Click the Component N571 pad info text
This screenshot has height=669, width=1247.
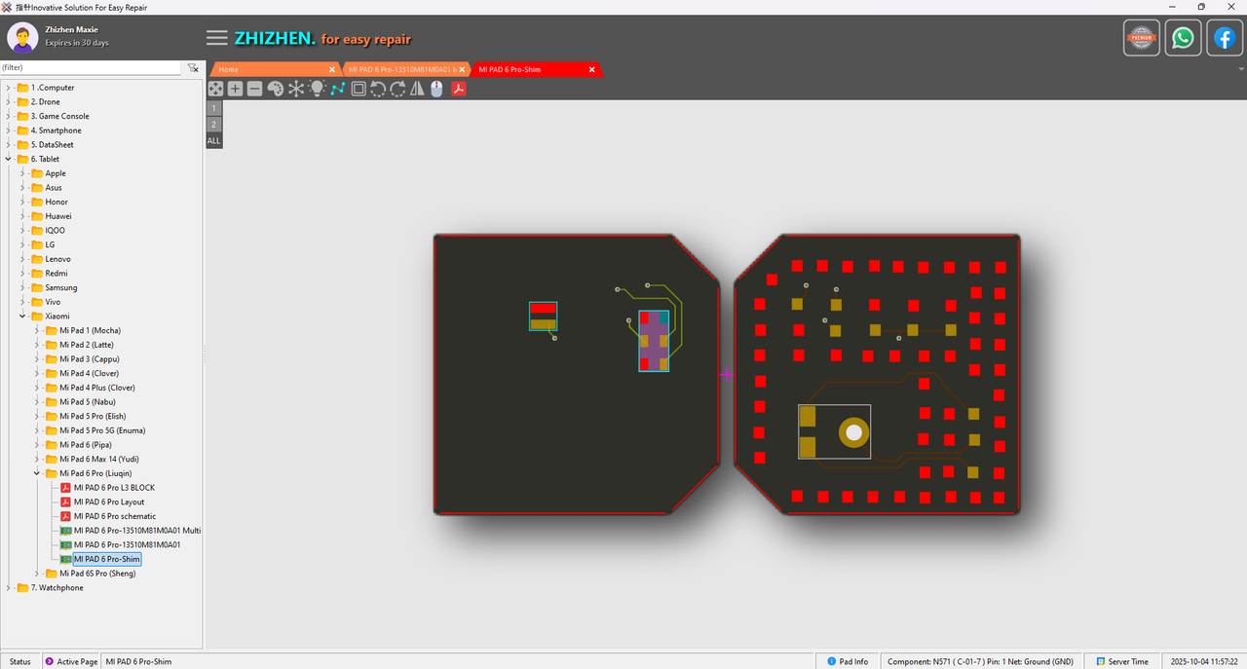click(980, 661)
